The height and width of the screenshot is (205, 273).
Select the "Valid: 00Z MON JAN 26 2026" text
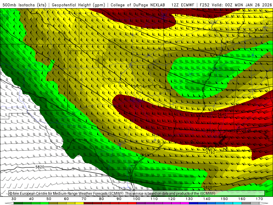pos(242,5)
